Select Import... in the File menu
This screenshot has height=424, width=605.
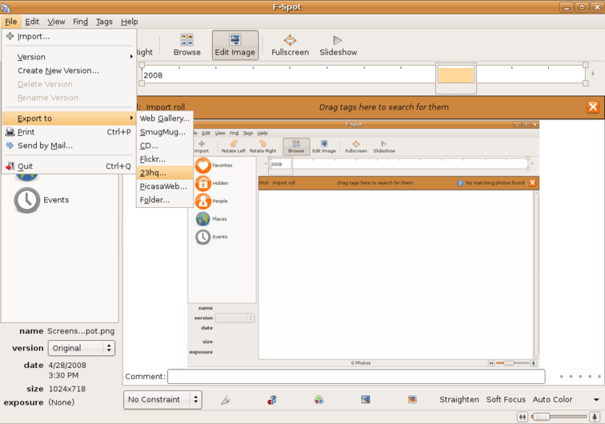[x=34, y=36]
